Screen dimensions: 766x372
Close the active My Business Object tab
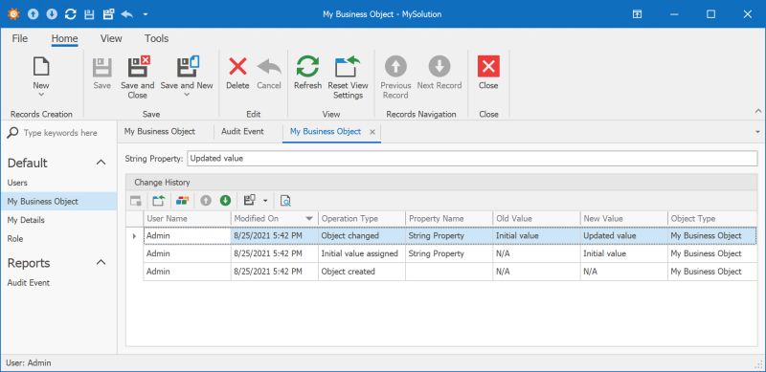[x=372, y=132]
